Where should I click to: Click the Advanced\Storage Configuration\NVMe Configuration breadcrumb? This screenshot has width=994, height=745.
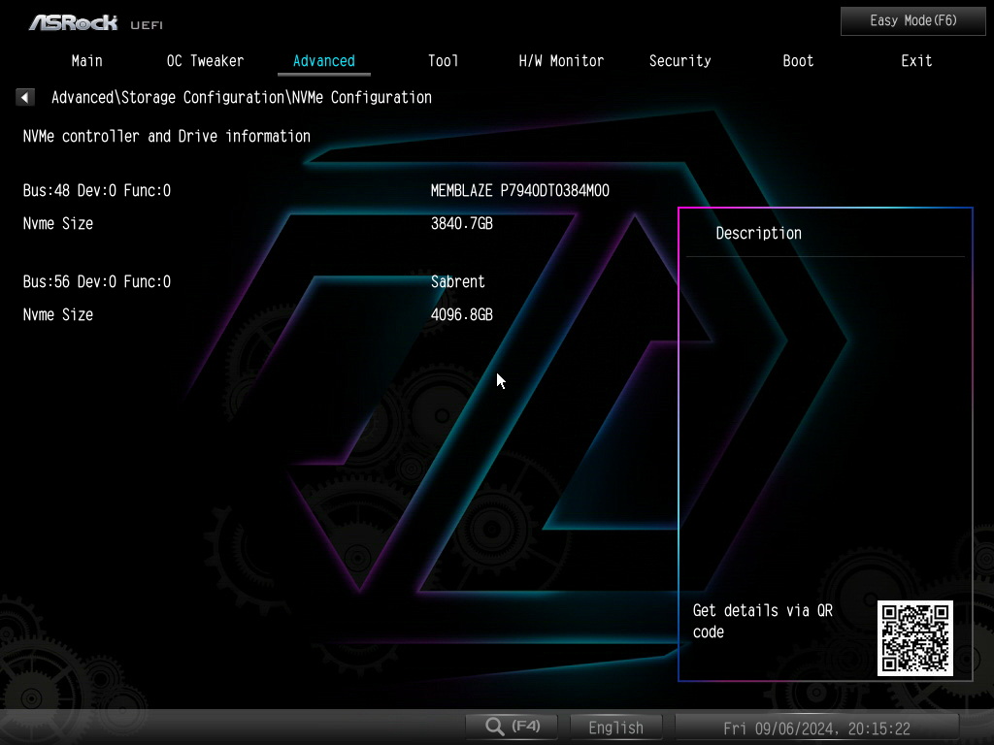point(242,98)
